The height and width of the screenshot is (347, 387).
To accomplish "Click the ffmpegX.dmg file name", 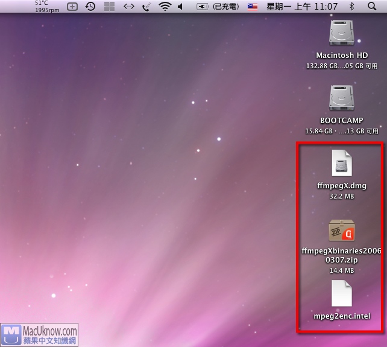I will 342,186.
